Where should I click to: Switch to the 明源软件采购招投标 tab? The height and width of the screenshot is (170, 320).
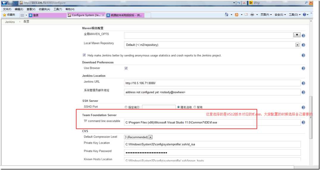(125, 15)
